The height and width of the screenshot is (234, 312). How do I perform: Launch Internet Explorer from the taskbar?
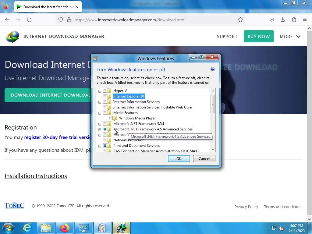pos(27,228)
